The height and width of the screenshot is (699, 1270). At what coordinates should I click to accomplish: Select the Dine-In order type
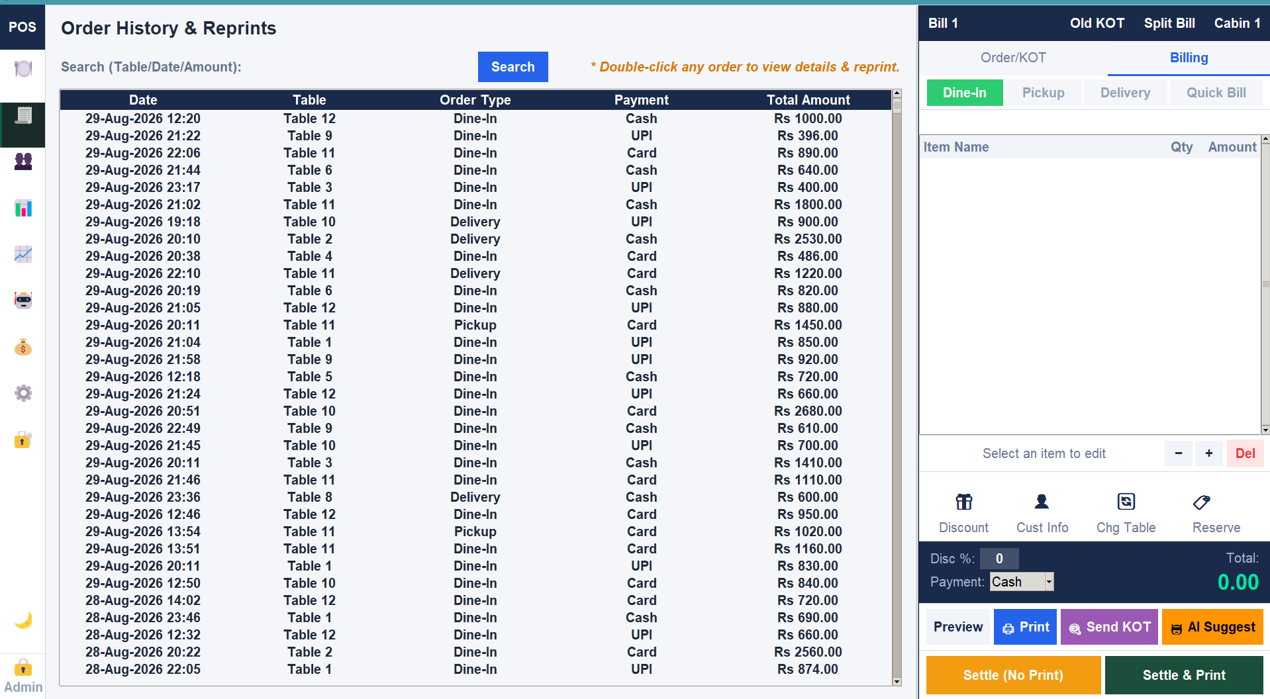coord(964,93)
